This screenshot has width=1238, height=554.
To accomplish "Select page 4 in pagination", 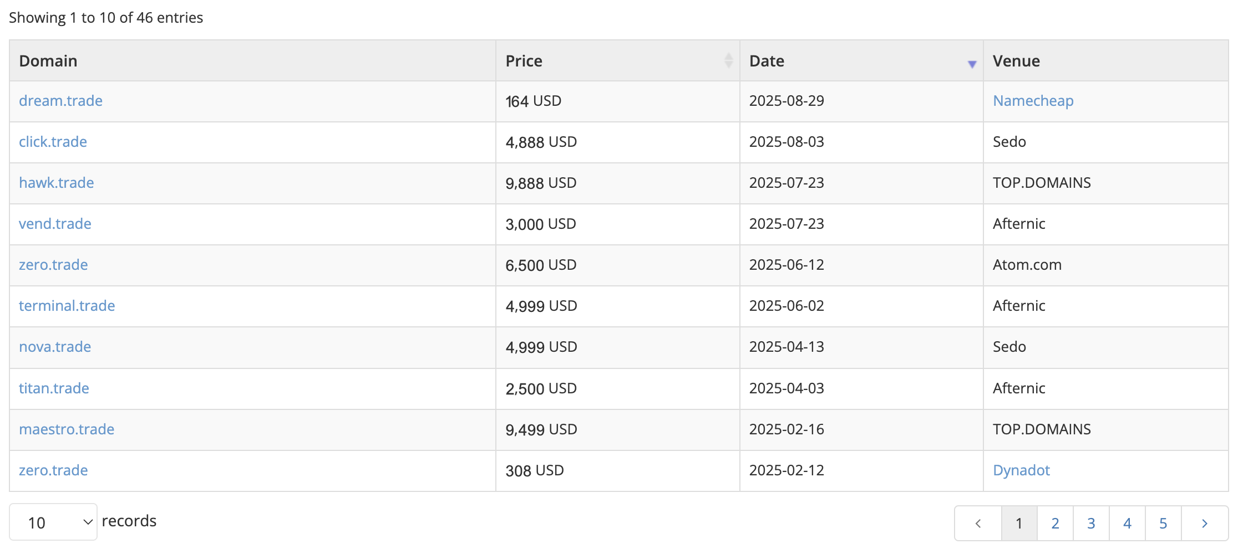I will [x=1127, y=524].
